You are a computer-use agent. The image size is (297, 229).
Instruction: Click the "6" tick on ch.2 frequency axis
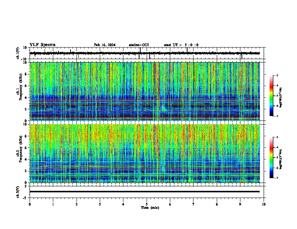click(26, 148)
